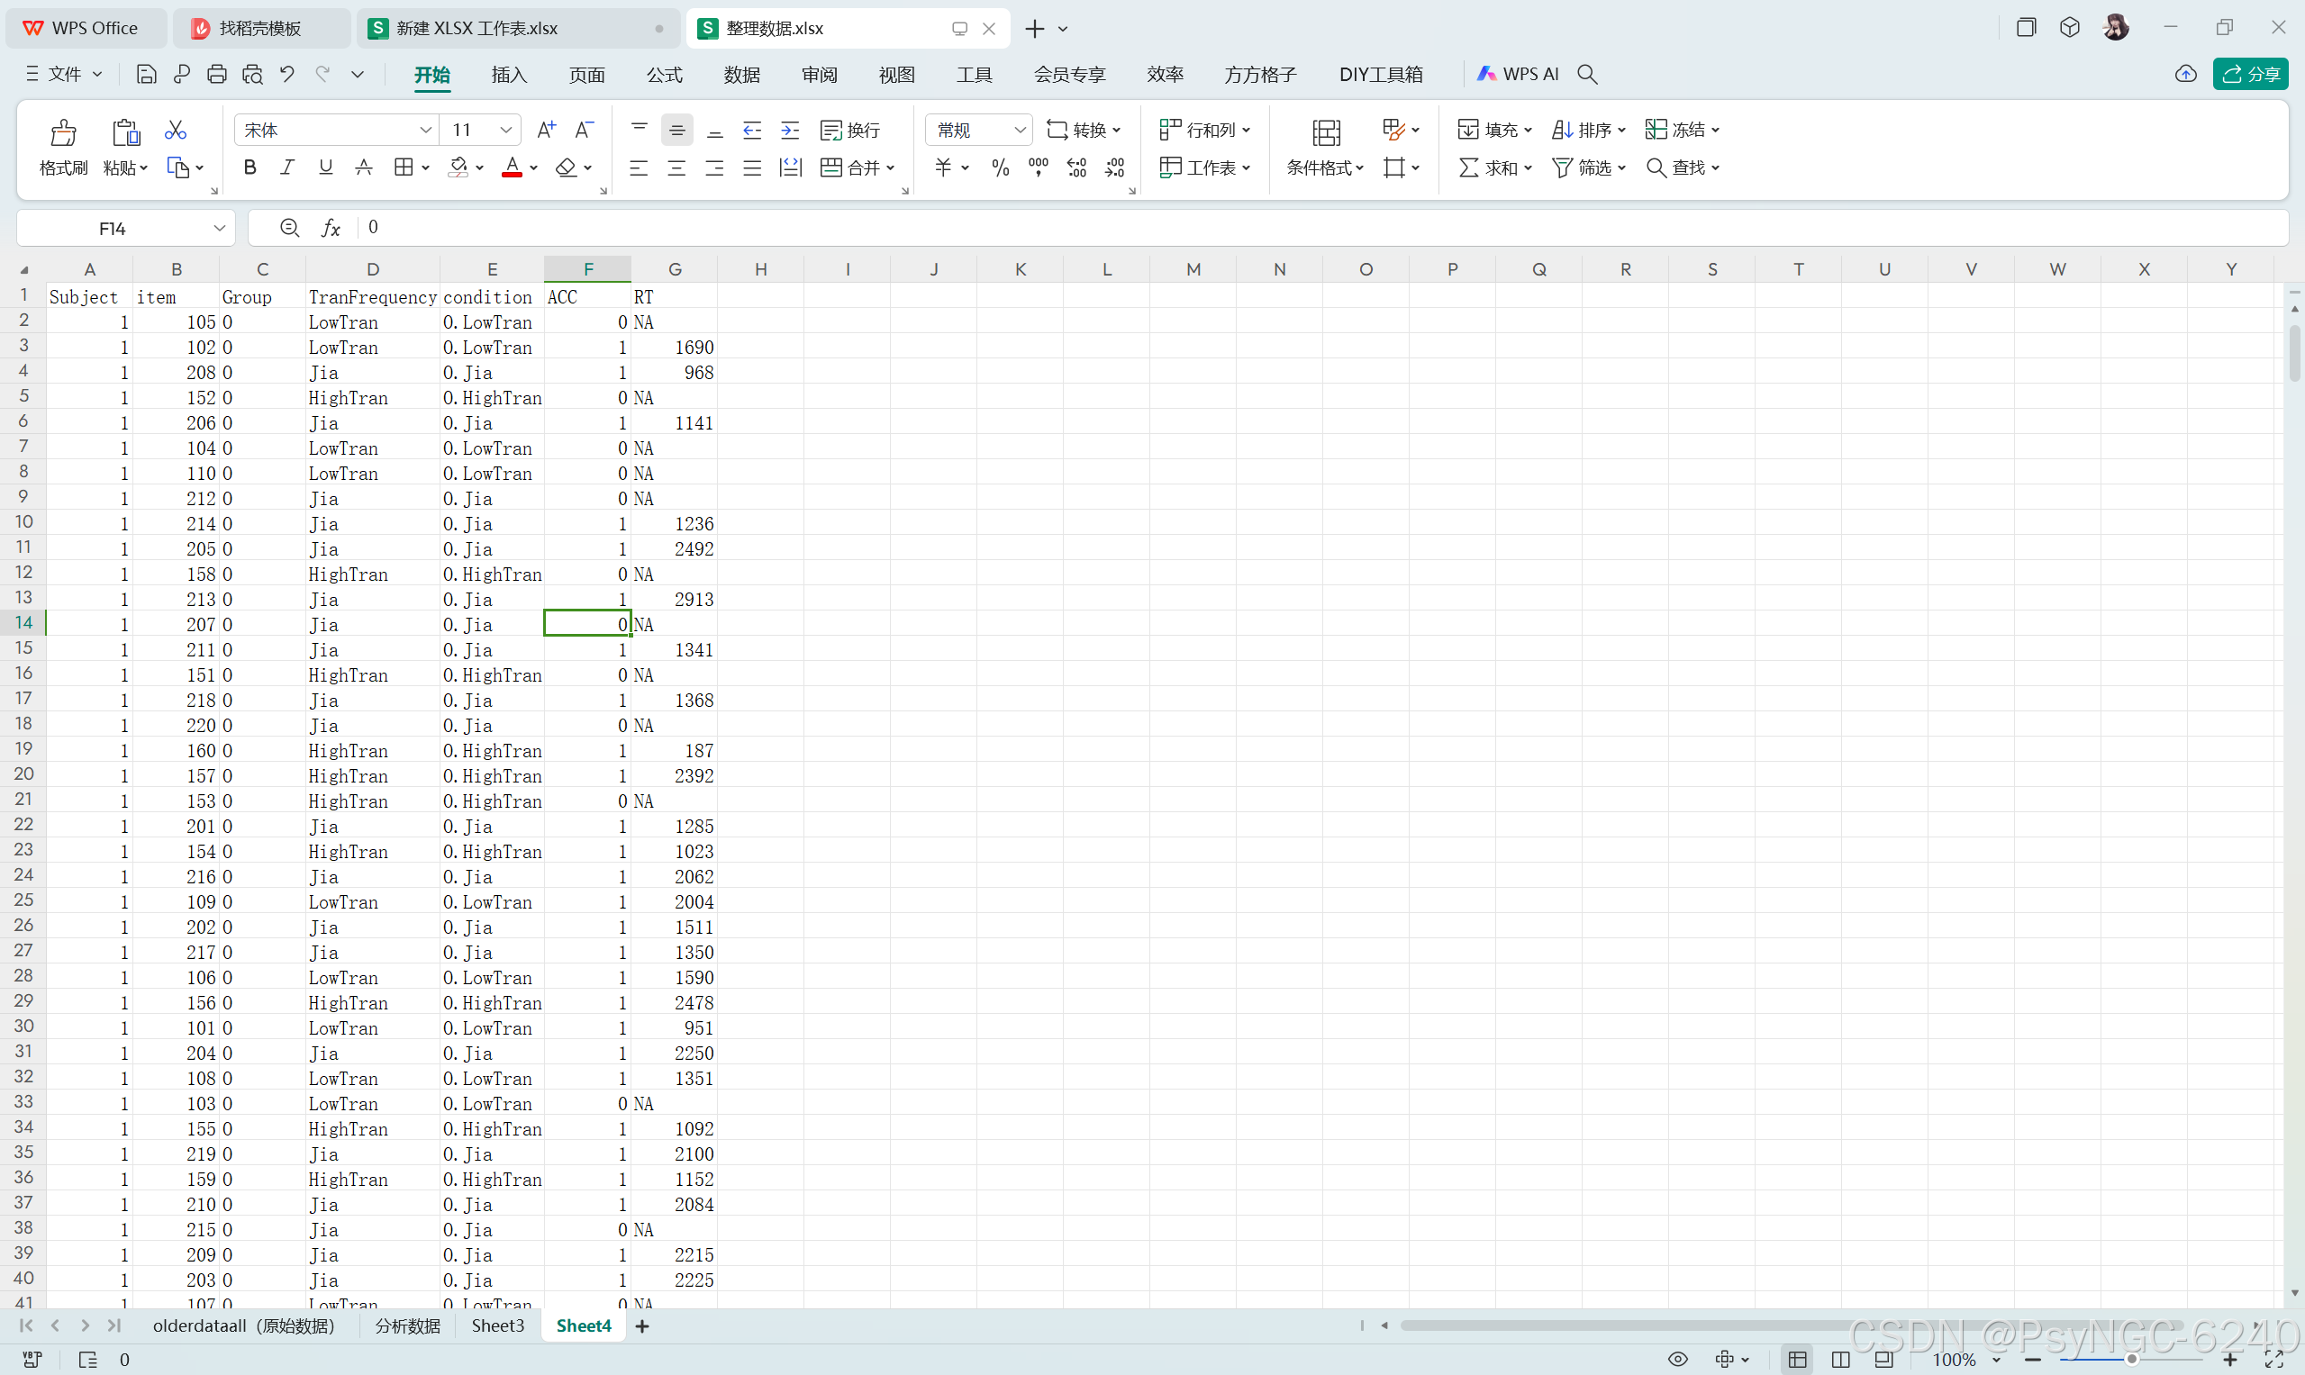2305x1375 pixels.
Task: Click the percent style icon
Action: click(x=1000, y=167)
